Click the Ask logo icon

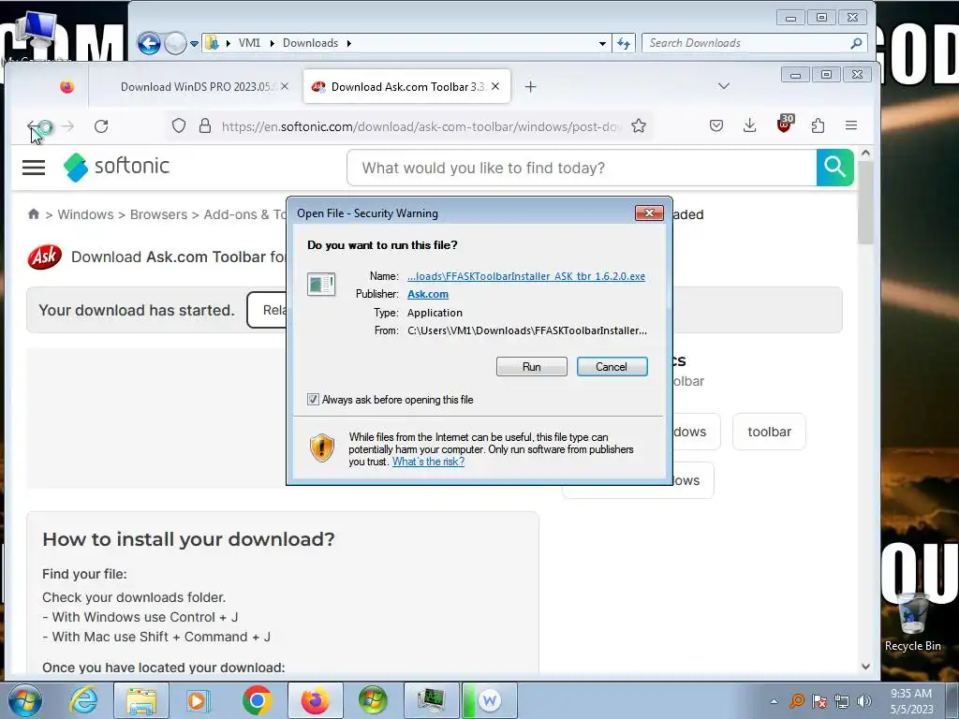tap(45, 257)
